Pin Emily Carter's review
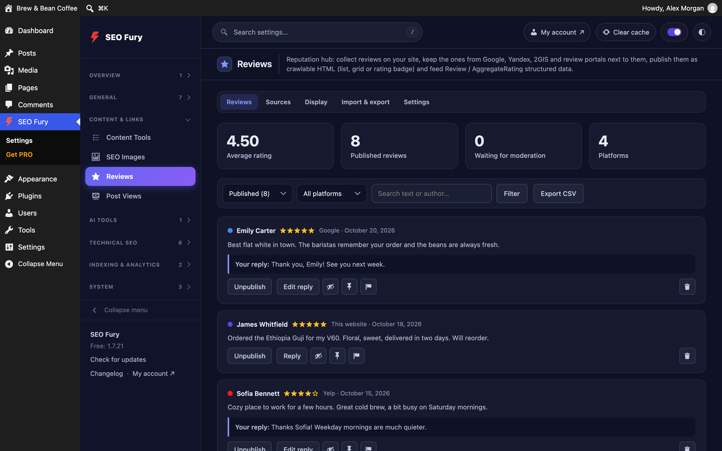This screenshot has height=451, width=722. point(349,287)
